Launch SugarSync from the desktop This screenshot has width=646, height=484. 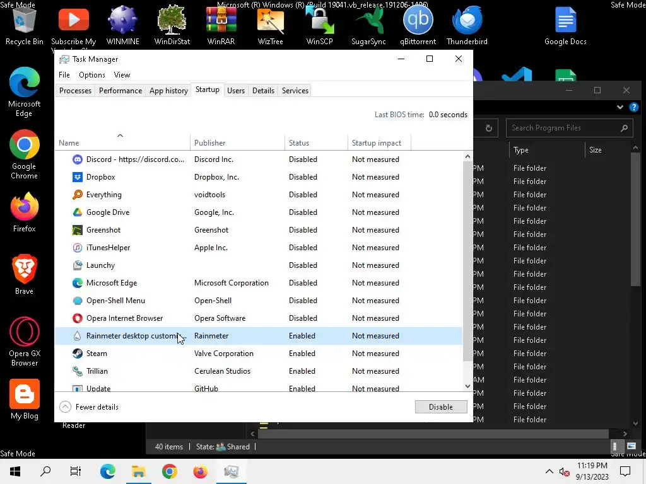(x=368, y=25)
